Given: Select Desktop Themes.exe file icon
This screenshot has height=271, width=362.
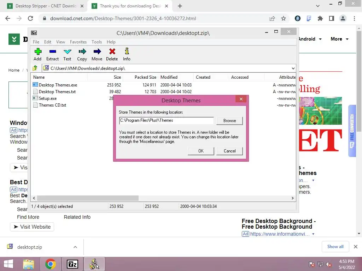Looking at the screenshot, I should 35,85.
